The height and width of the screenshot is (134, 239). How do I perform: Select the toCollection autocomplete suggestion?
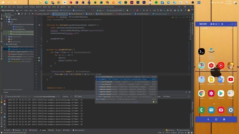coord(126,97)
